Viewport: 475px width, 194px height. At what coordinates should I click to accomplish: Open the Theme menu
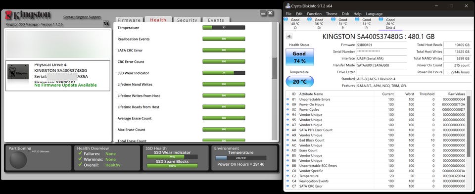tap(332, 14)
